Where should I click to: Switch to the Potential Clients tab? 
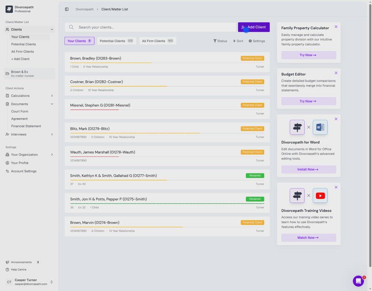[x=116, y=41]
